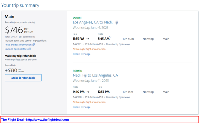Image resolution: width=199 pixels, height=123 pixels.
Task: Select the Los Angeles, CA to Nadi, Fiji heading
Action: tap(95, 22)
